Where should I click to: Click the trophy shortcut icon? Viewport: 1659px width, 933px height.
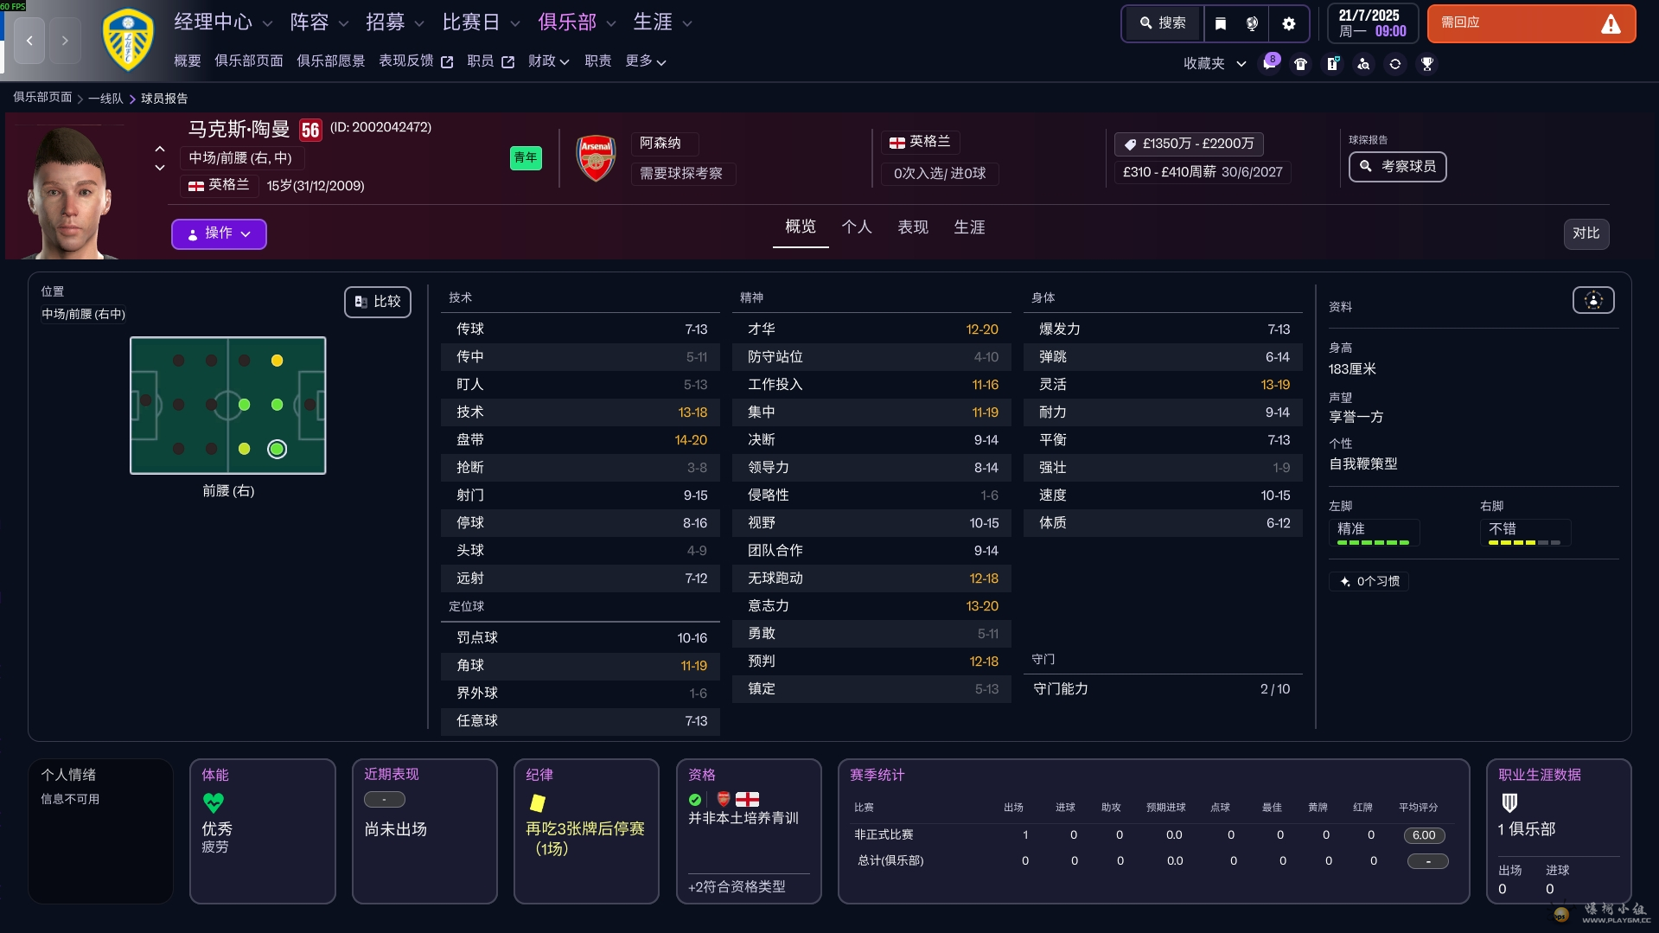1427,64
